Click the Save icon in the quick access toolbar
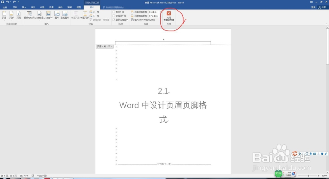The image size is (329, 179). 3,2
